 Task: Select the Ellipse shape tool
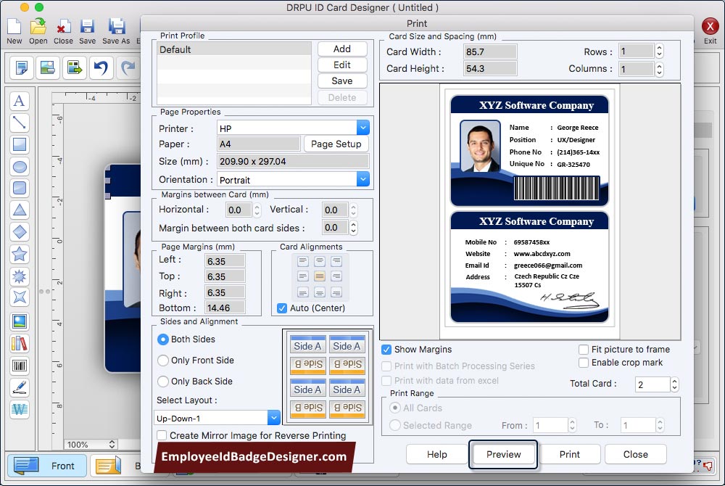point(20,166)
